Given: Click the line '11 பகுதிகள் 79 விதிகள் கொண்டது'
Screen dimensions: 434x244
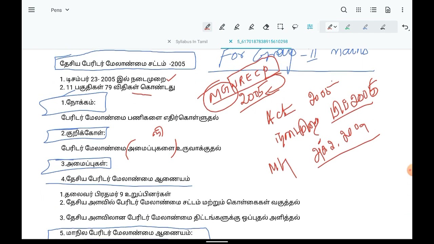Looking at the screenshot, I should (117, 87).
